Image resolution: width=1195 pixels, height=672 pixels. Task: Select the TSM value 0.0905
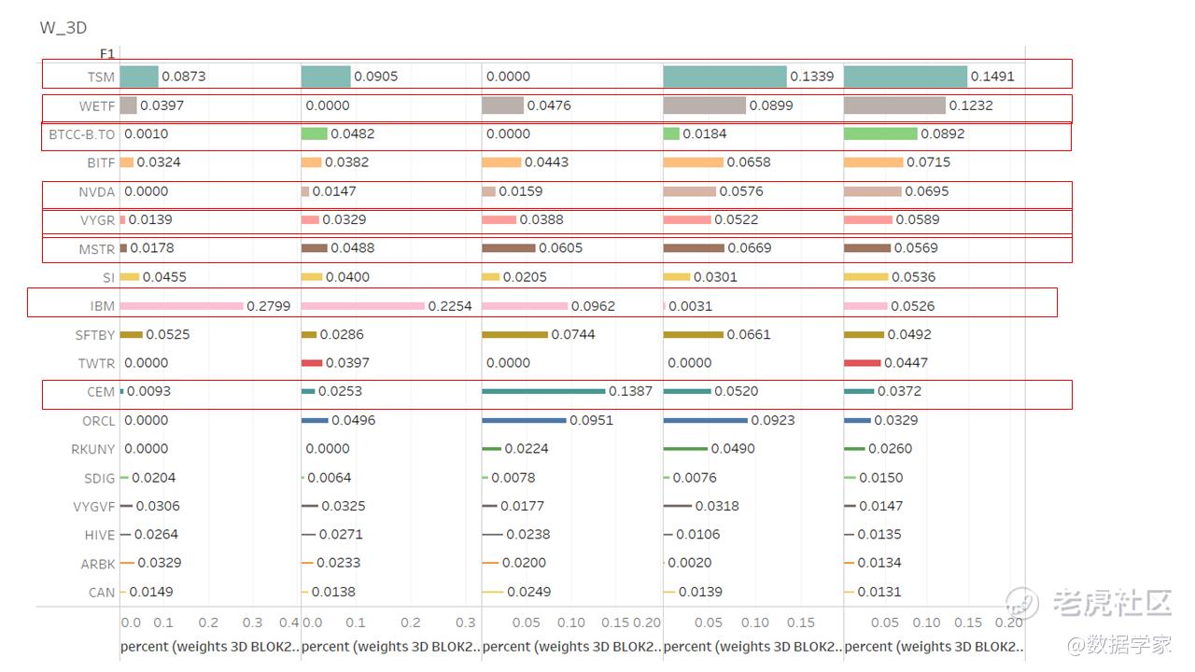pyautogui.click(x=375, y=77)
